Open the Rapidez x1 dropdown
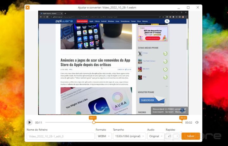Screen dimensions: 228x146 173,136
